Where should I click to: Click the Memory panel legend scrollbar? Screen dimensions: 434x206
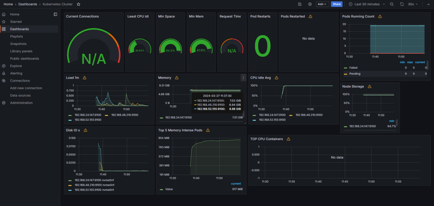click(x=243, y=114)
